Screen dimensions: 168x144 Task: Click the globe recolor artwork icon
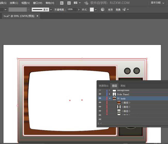click(x=103, y=10)
